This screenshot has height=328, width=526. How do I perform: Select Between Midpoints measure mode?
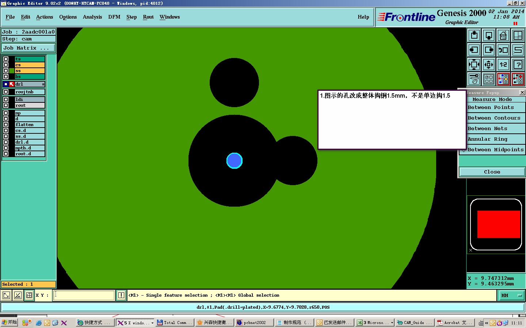pos(492,150)
